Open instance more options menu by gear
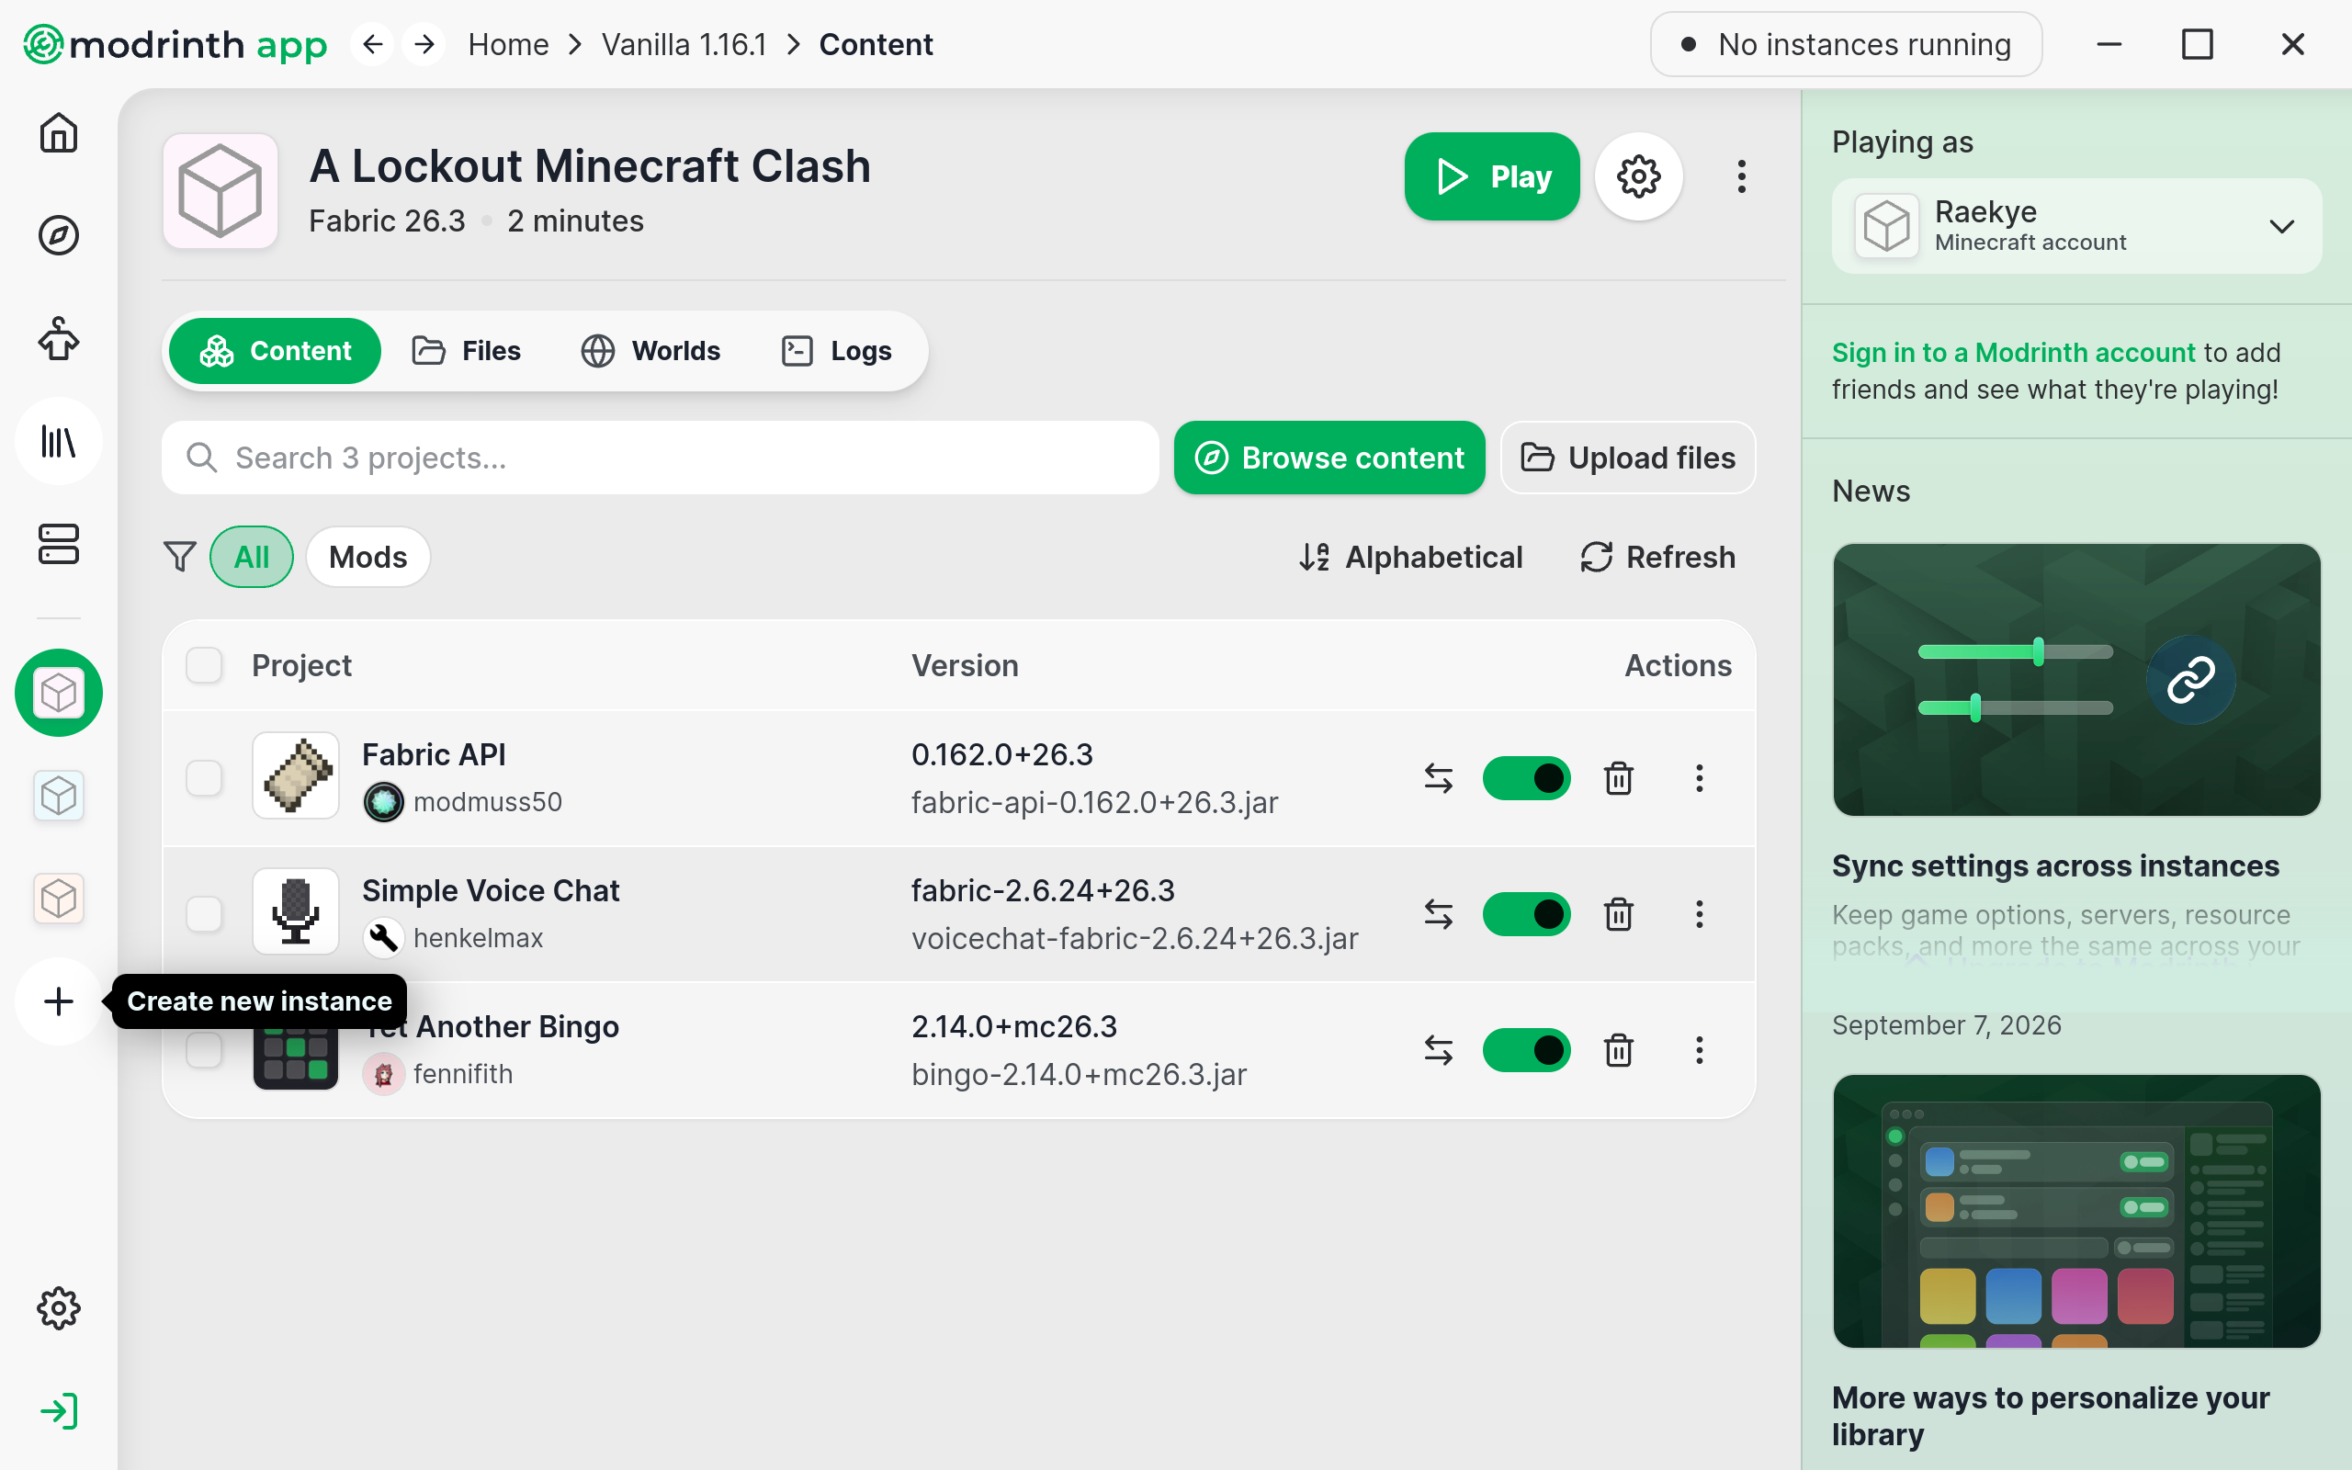2352x1470 pixels. click(x=1742, y=176)
